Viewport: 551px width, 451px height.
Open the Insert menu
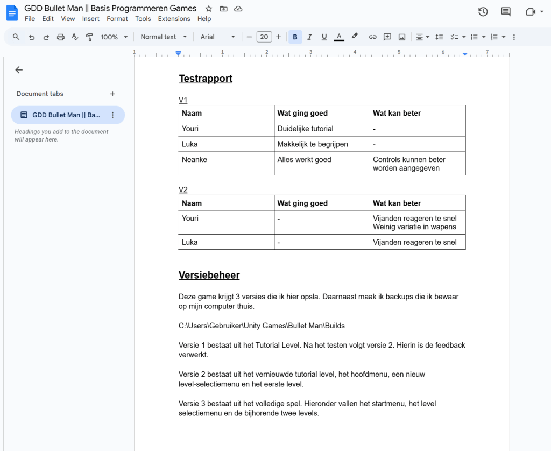click(x=90, y=19)
